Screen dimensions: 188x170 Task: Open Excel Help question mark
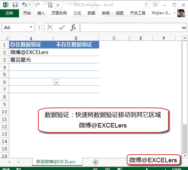coord(146,5)
